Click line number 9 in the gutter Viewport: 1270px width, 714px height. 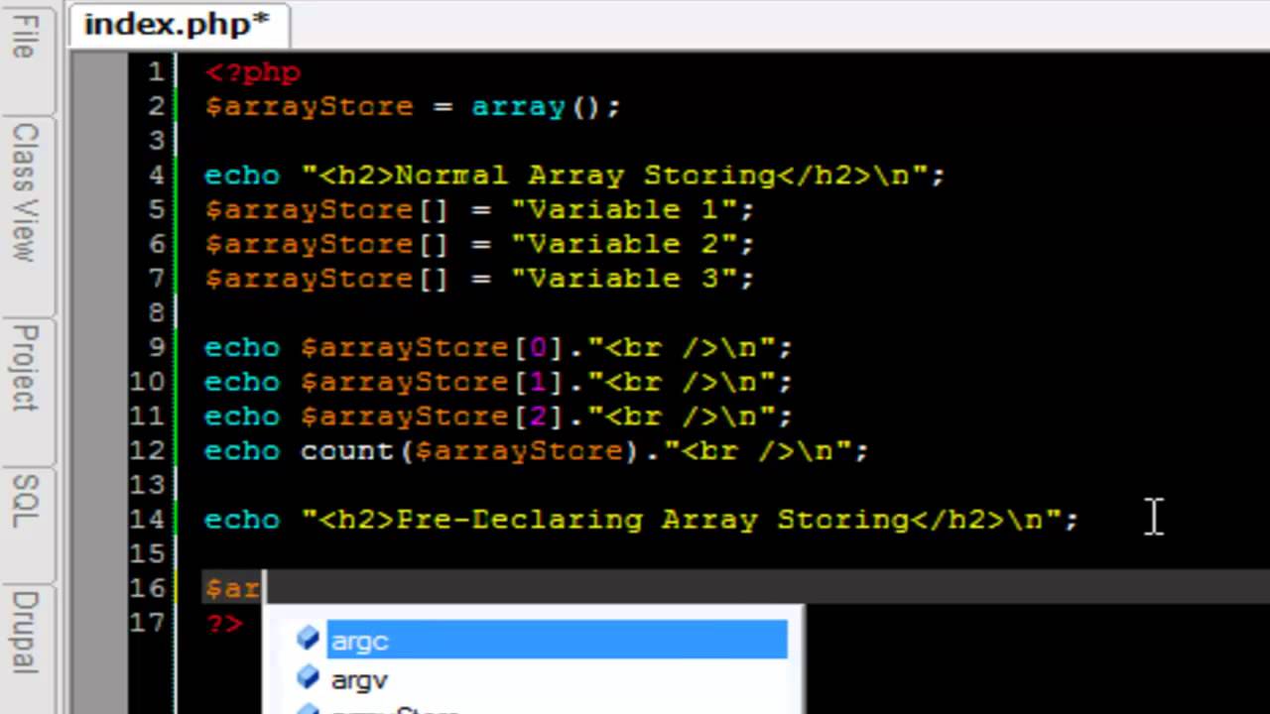(156, 348)
